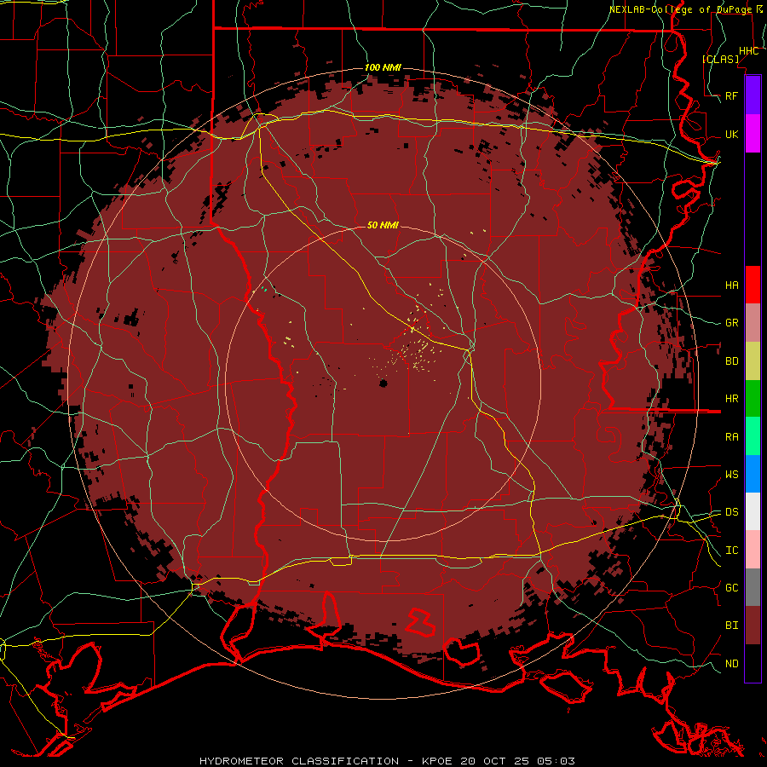This screenshot has height=767, width=767.
Task: Click the RA legend label
Action: click(x=732, y=437)
